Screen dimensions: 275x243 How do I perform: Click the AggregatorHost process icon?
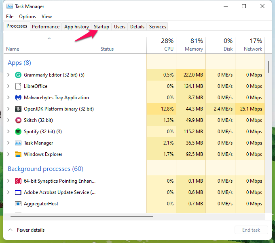pyautogui.click(x=18, y=204)
